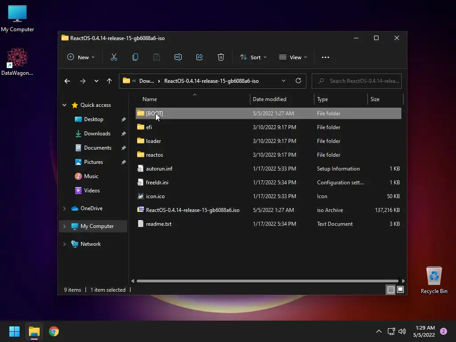Click the search ReactOS folder field
The width and height of the screenshot is (456, 342).
[357, 81]
